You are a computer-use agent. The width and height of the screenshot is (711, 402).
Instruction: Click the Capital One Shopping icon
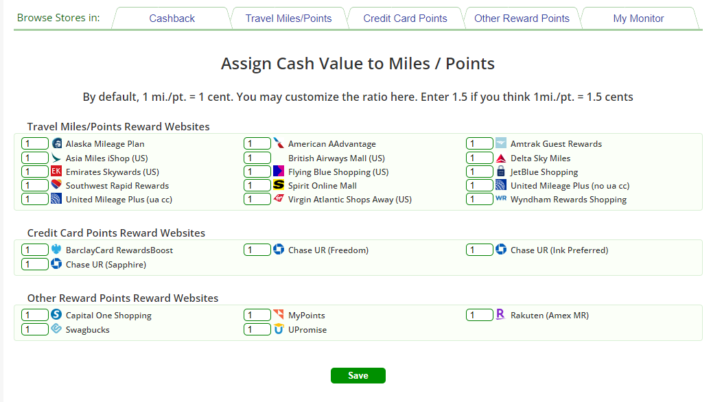pyautogui.click(x=56, y=315)
